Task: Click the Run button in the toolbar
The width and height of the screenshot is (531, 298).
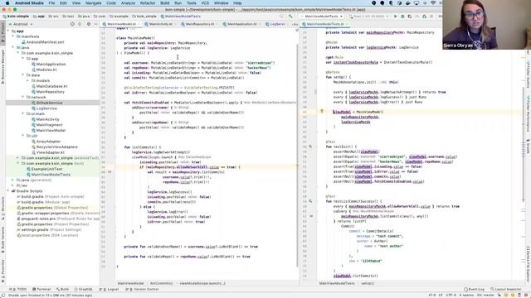Action: click(395, 17)
